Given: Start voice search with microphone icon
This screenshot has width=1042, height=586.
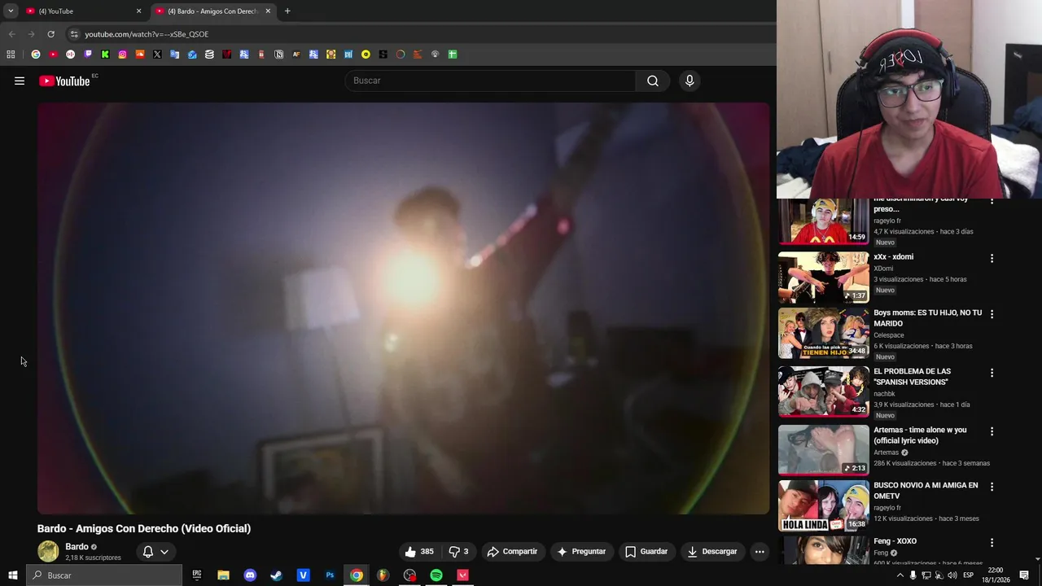Looking at the screenshot, I should coord(690,81).
